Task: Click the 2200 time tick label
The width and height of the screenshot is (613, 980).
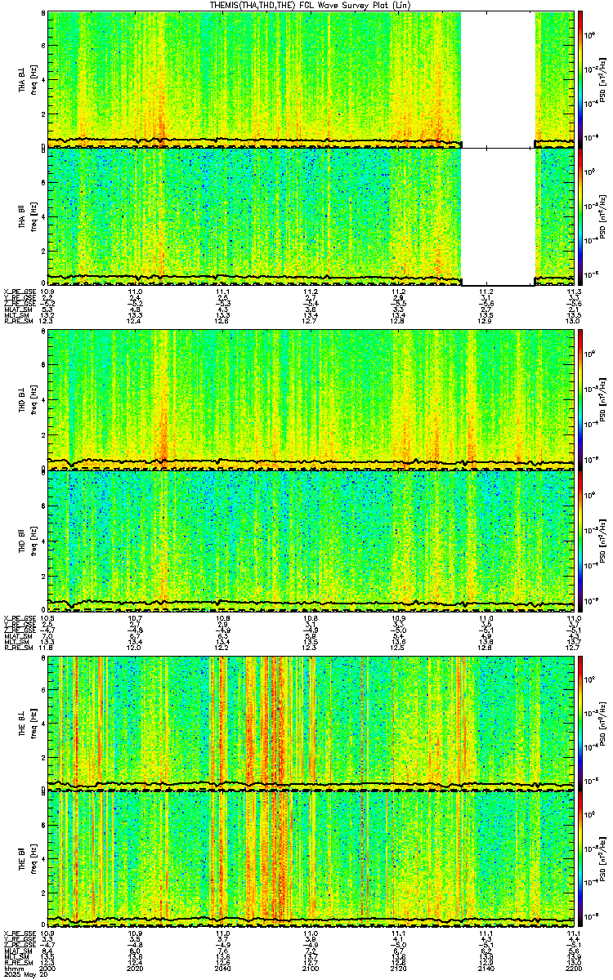Action: point(574,968)
